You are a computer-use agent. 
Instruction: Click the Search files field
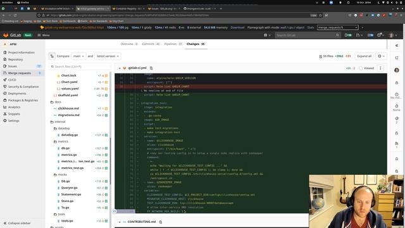click(80, 66)
